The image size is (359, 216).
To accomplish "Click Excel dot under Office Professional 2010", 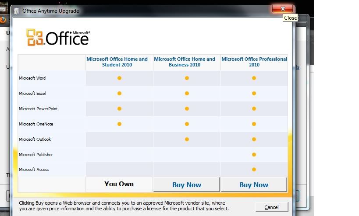I will [x=254, y=94].
